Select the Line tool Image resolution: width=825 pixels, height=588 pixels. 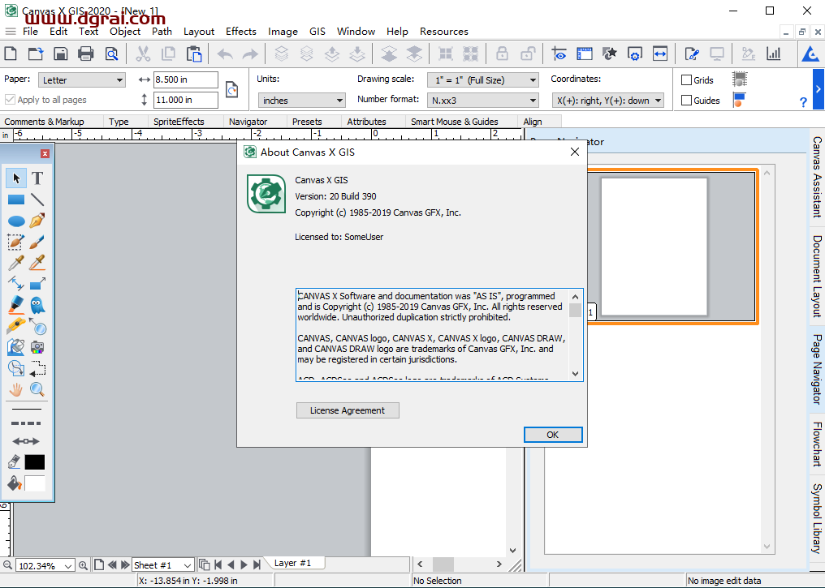[x=37, y=200]
